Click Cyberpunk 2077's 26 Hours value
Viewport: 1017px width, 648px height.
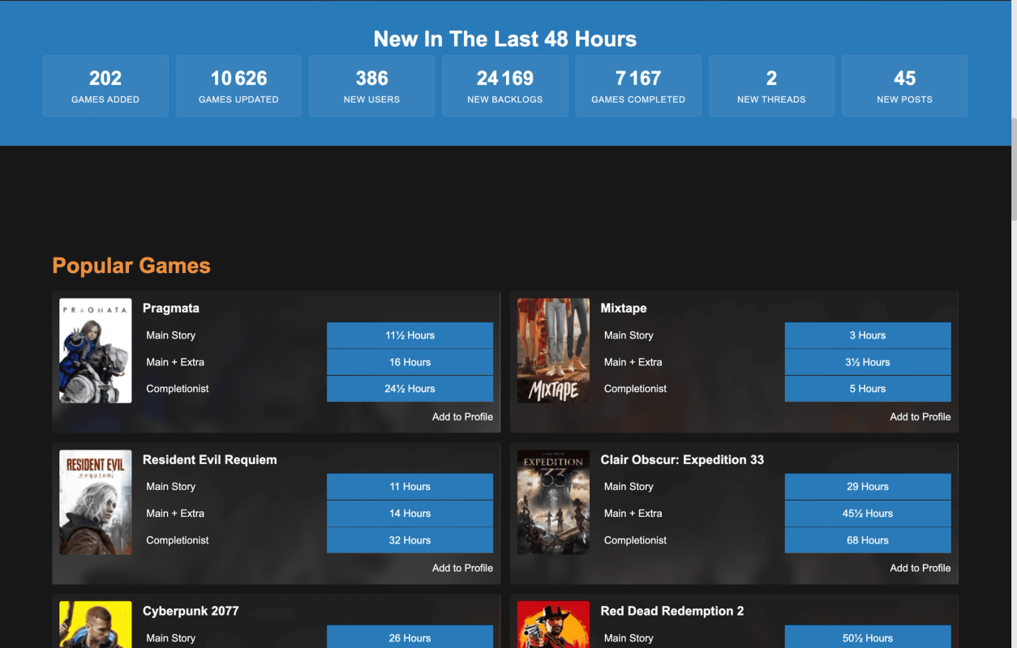[x=410, y=637]
